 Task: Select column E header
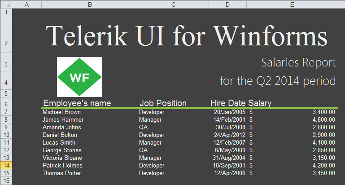pos(292,4)
